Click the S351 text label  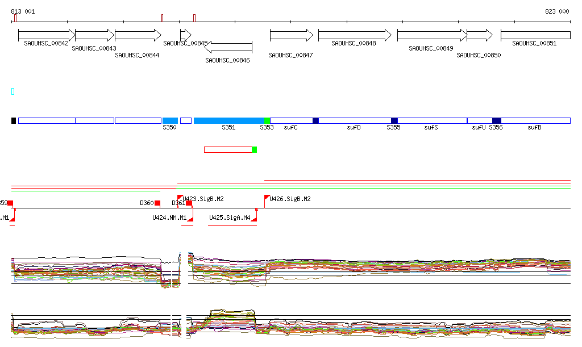(228, 128)
